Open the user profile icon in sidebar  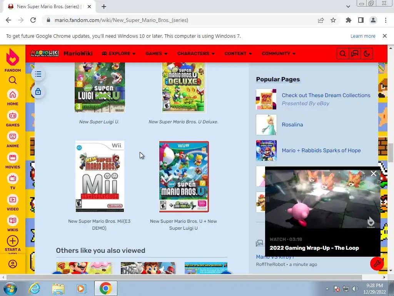pyautogui.click(x=13, y=264)
